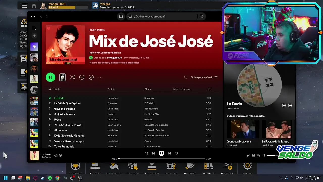Image resolution: width=323 pixels, height=182 pixels.
Task: Open album link 'El Diablito'
Action: coord(150,103)
